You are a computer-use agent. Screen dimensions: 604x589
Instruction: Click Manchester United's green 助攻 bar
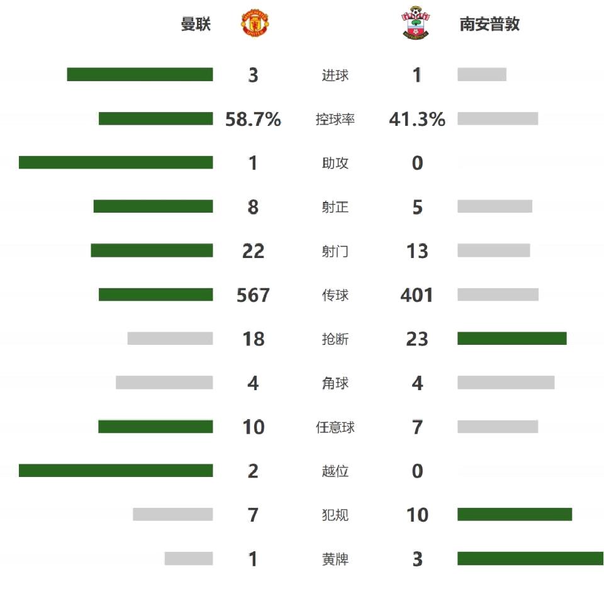click(x=116, y=162)
